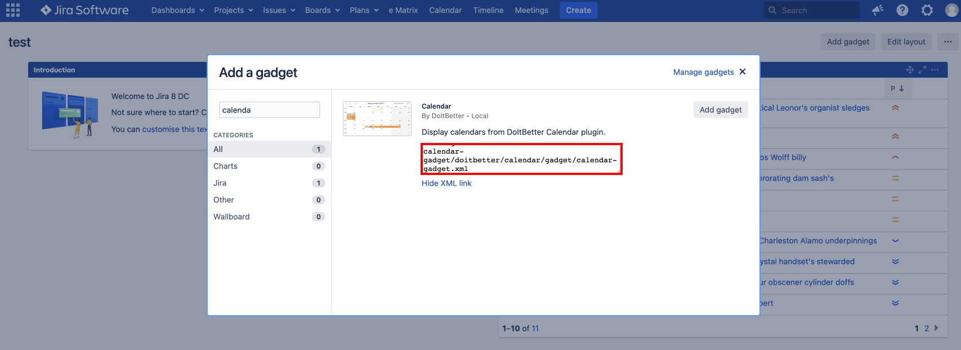Click the Hide XML link
This screenshot has width=961, height=350.
(x=446, y=183)
